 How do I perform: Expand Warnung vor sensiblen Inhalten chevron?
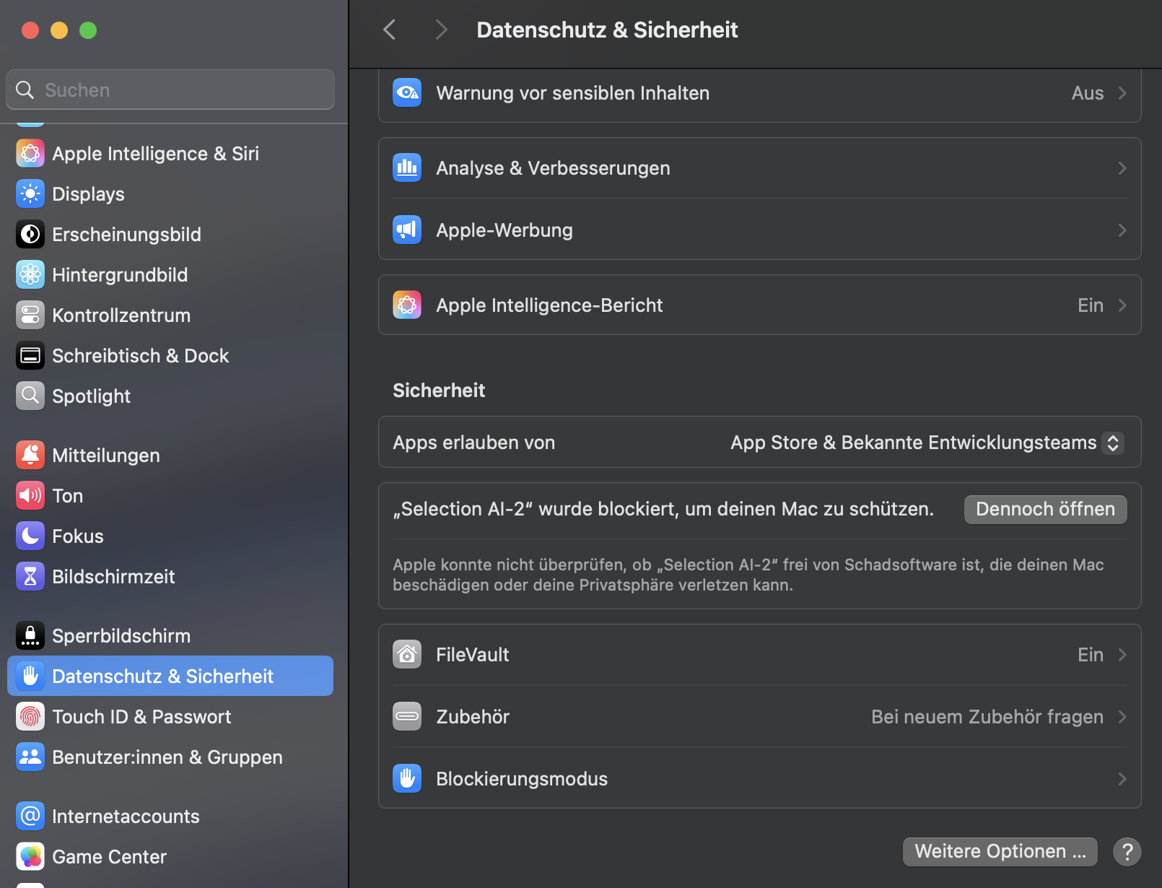[x=1122, y=93]
